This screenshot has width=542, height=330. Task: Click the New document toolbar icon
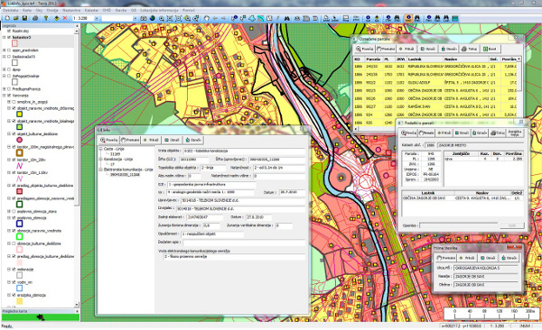pos(7,18)
